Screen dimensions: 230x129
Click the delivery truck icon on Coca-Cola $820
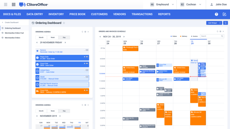(37, 91)
